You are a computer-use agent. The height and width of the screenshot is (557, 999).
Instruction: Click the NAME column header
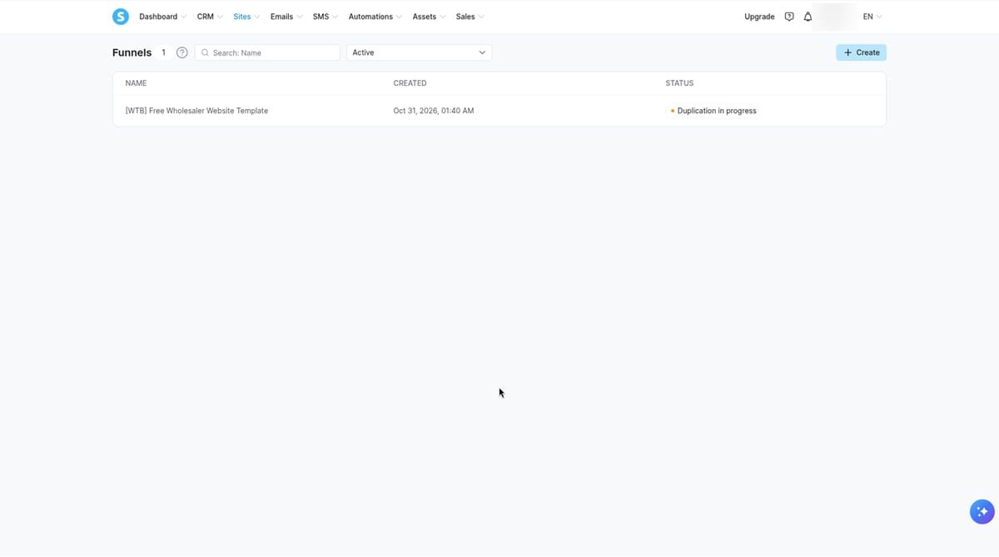pyautogui.click(x=136, y=83)
